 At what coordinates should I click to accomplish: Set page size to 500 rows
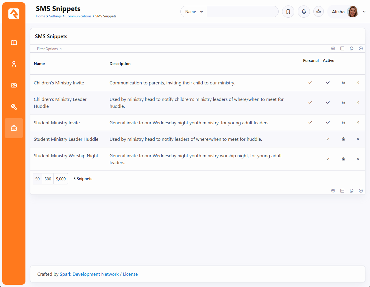point(48,179)
